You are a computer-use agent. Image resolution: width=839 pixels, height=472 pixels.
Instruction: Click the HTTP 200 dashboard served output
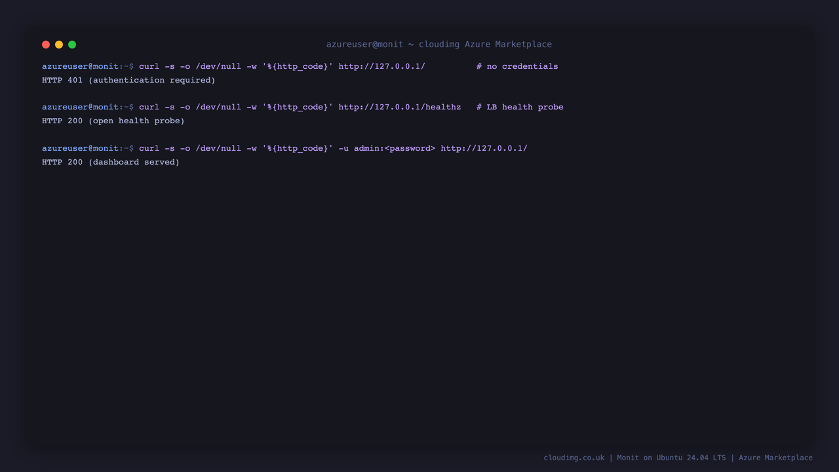(111, 162)
